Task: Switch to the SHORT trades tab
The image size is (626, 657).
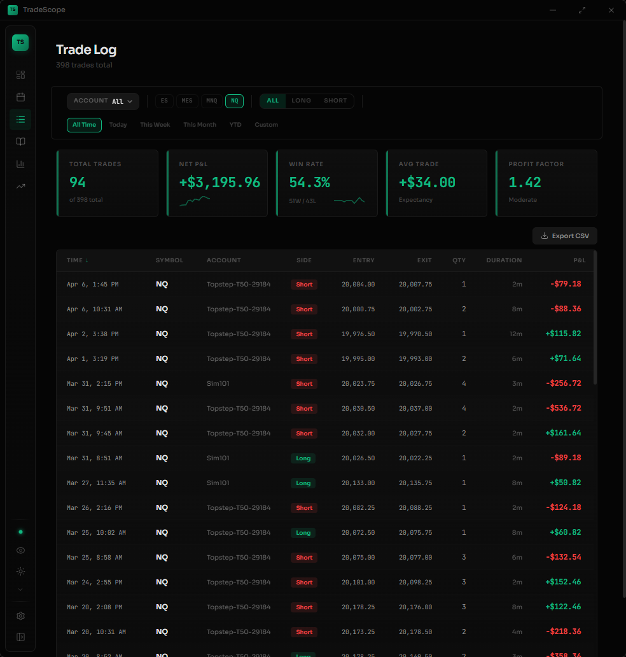Action: tap(335, 101)
